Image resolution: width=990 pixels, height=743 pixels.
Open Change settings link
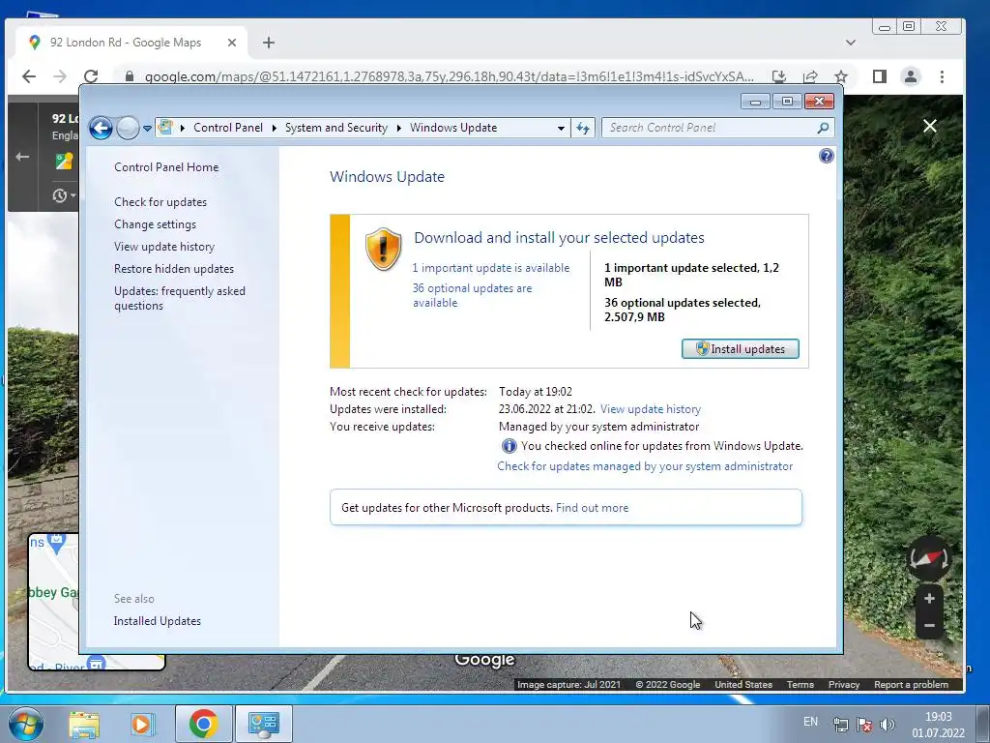click(155, 224)
